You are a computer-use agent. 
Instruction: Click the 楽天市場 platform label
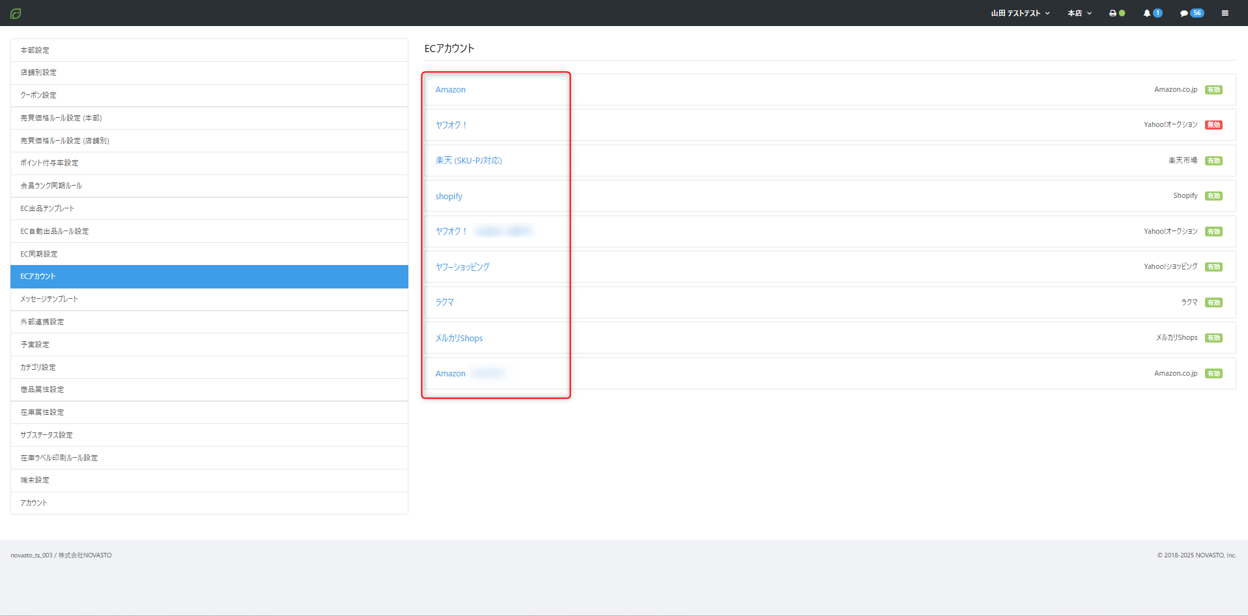[1183, 160]
